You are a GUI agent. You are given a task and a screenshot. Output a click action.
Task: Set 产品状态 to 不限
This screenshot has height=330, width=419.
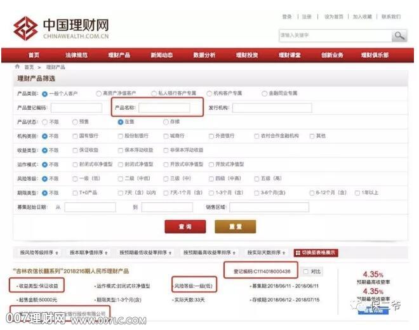click(44, 122)
